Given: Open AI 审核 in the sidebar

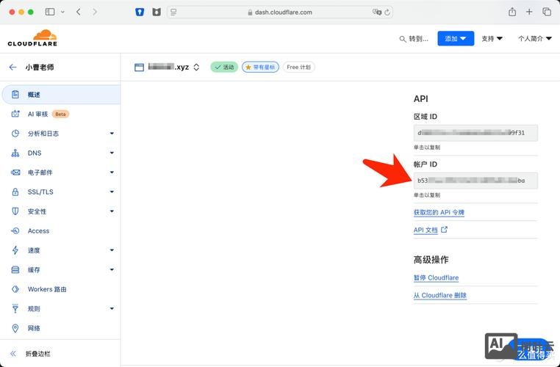Looking at the screenshot, I should [x=38, y=114].
